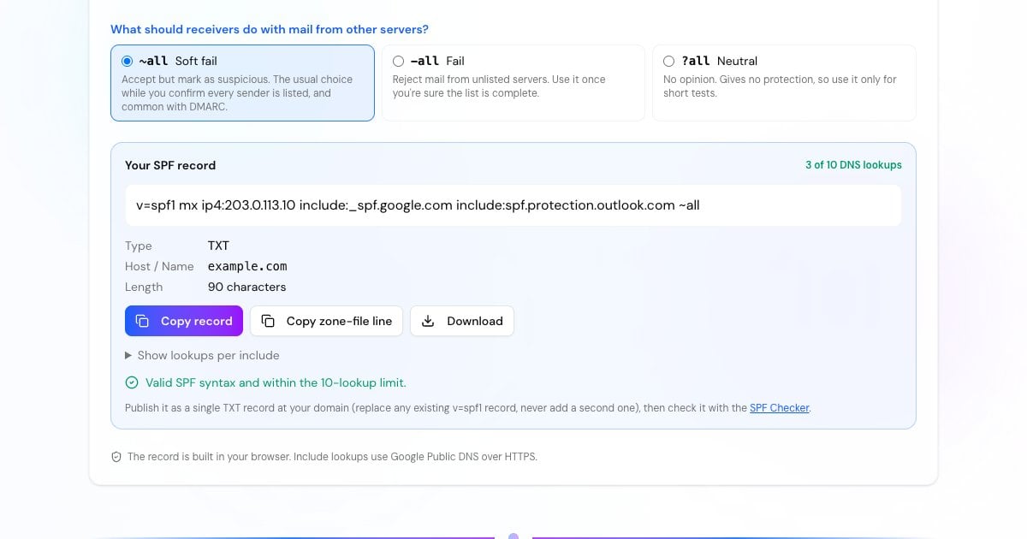
Task: Open the SPF Checker link
Action: 779,408
